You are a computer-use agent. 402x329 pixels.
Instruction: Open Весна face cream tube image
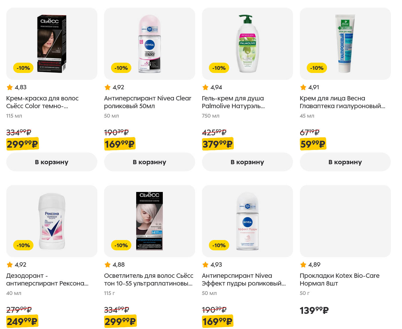coord(345,44)
